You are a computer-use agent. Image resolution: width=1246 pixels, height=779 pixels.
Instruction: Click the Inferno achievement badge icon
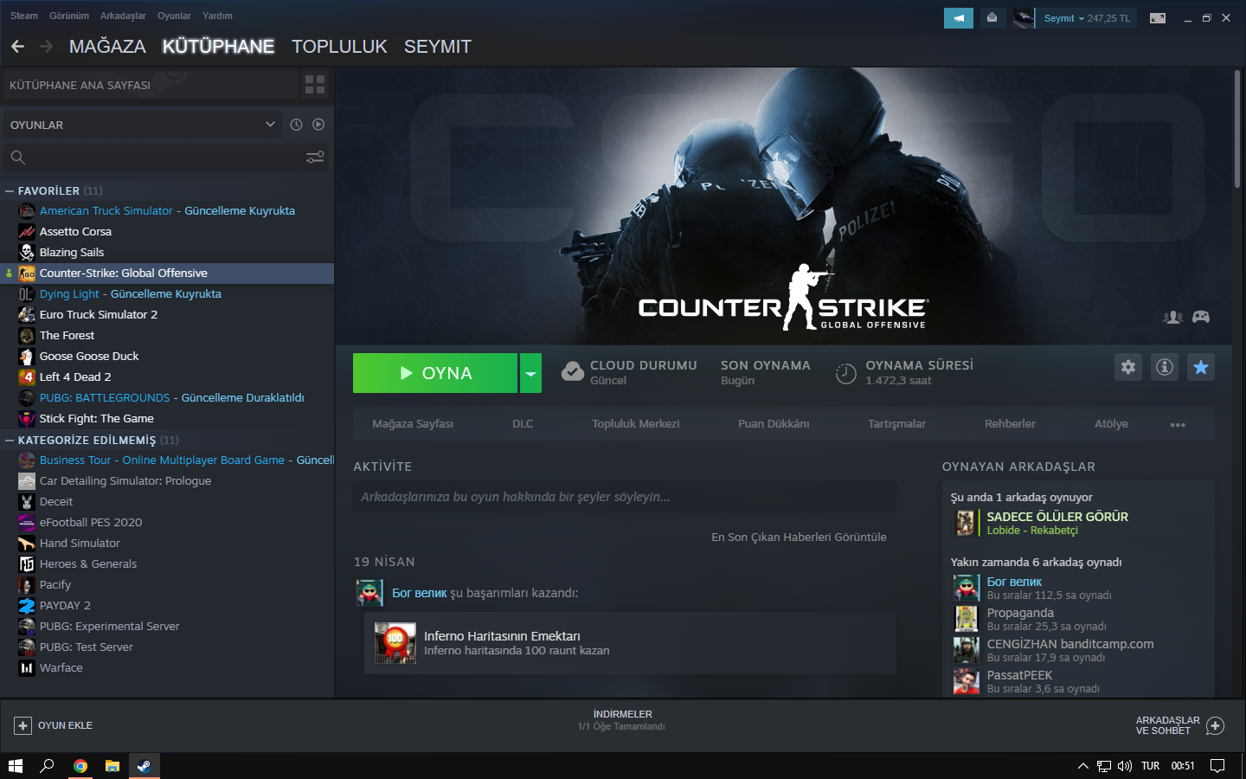pyautogui.click(x=395, y=643)
